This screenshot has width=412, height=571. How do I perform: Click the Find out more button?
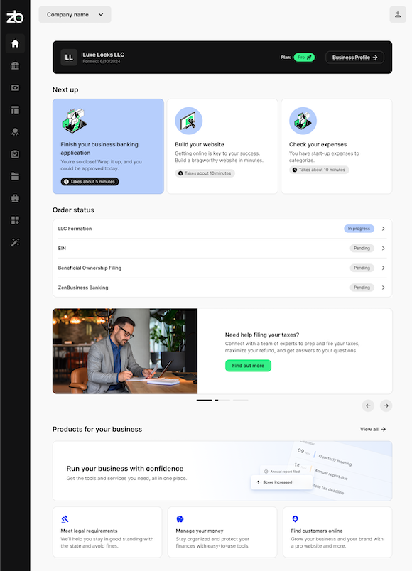point(248,366)
